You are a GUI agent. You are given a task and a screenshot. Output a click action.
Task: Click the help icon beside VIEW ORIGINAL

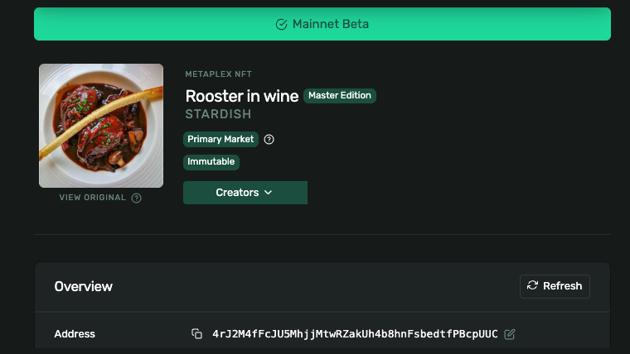[x=137, y=198]
